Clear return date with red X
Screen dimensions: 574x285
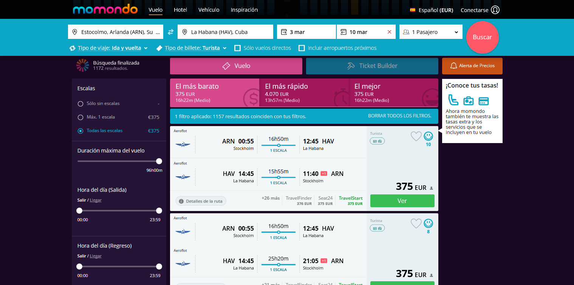[389, 32]
